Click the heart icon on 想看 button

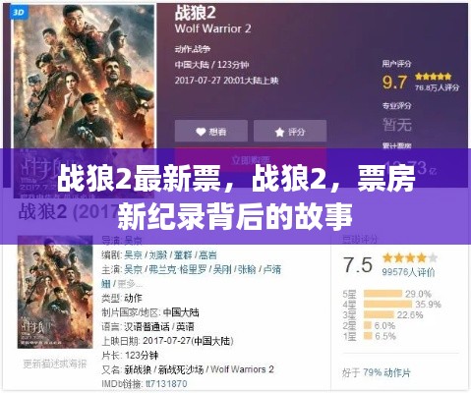[x=201, y=132]
